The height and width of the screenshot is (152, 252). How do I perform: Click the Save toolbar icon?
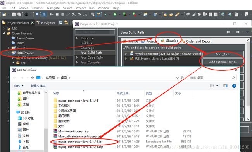(x=14, y=15)
